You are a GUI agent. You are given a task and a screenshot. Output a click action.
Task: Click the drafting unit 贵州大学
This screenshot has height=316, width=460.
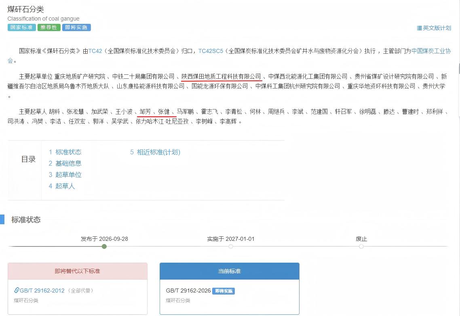[x=434, y=86]
